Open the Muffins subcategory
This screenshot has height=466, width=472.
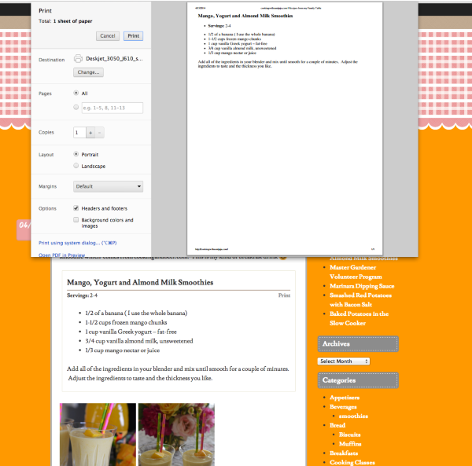pos(350,444)
